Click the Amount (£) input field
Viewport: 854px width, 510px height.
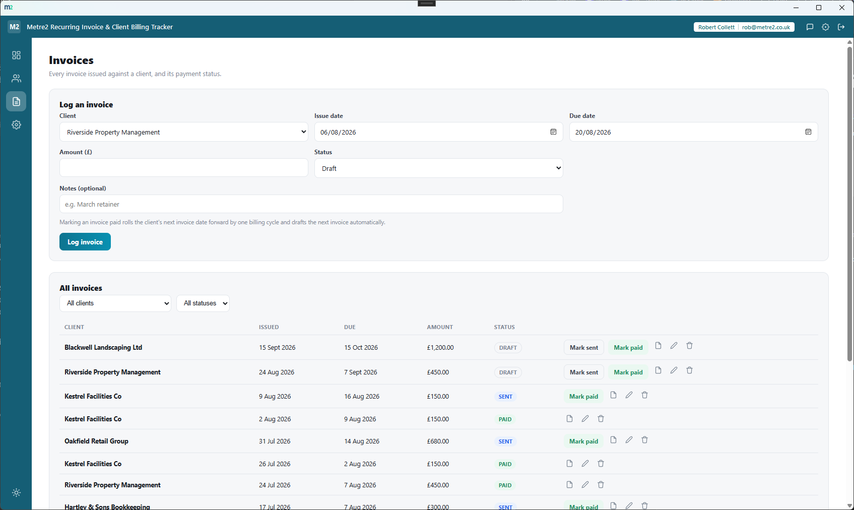click(x=184, y=168)
